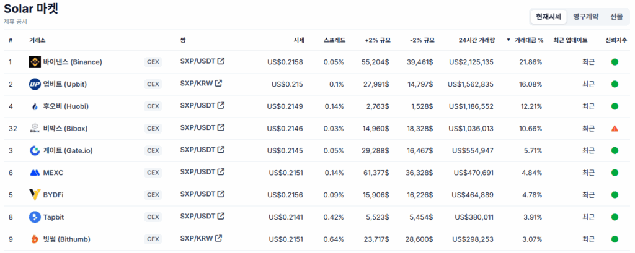
Task: Click the MEXC exchange logo icon
Action: tap(35, 173)
